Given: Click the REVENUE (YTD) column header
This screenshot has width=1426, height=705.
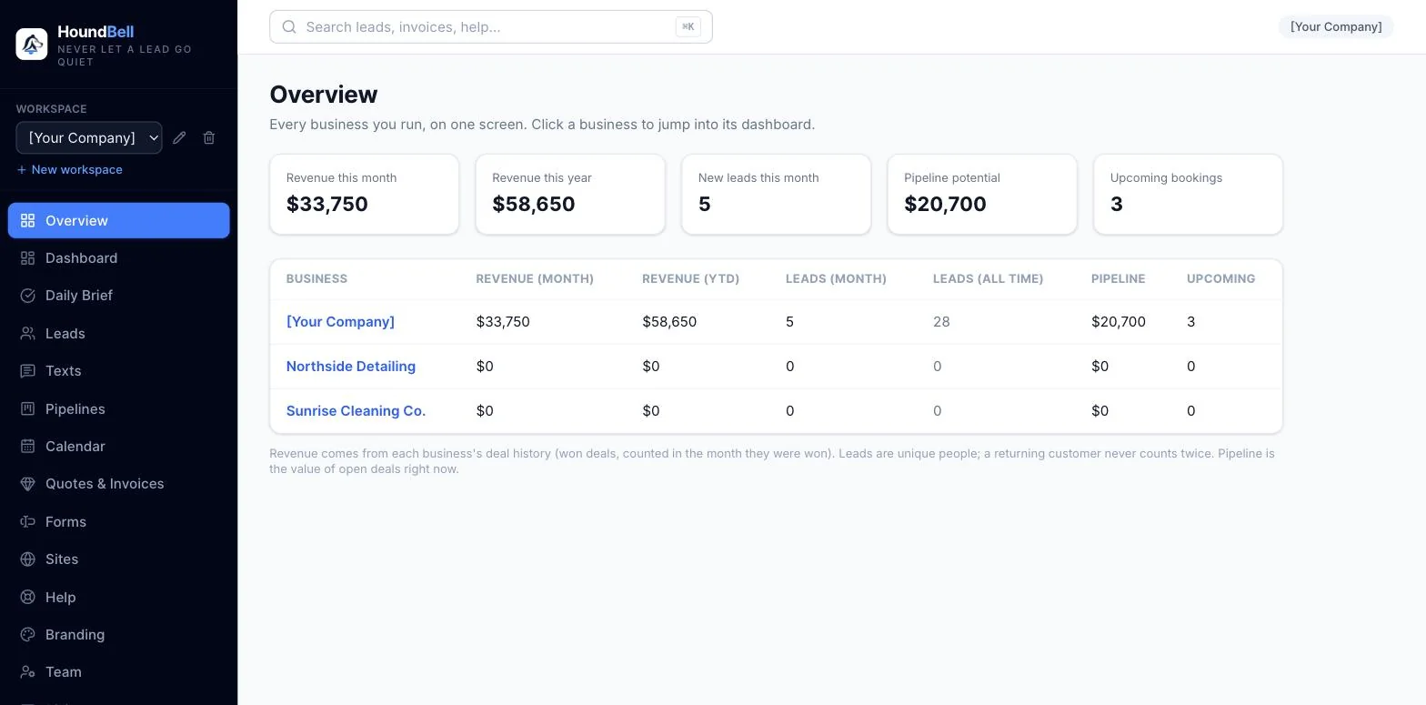Looking at the screenshot, I should tap(691, 278).
